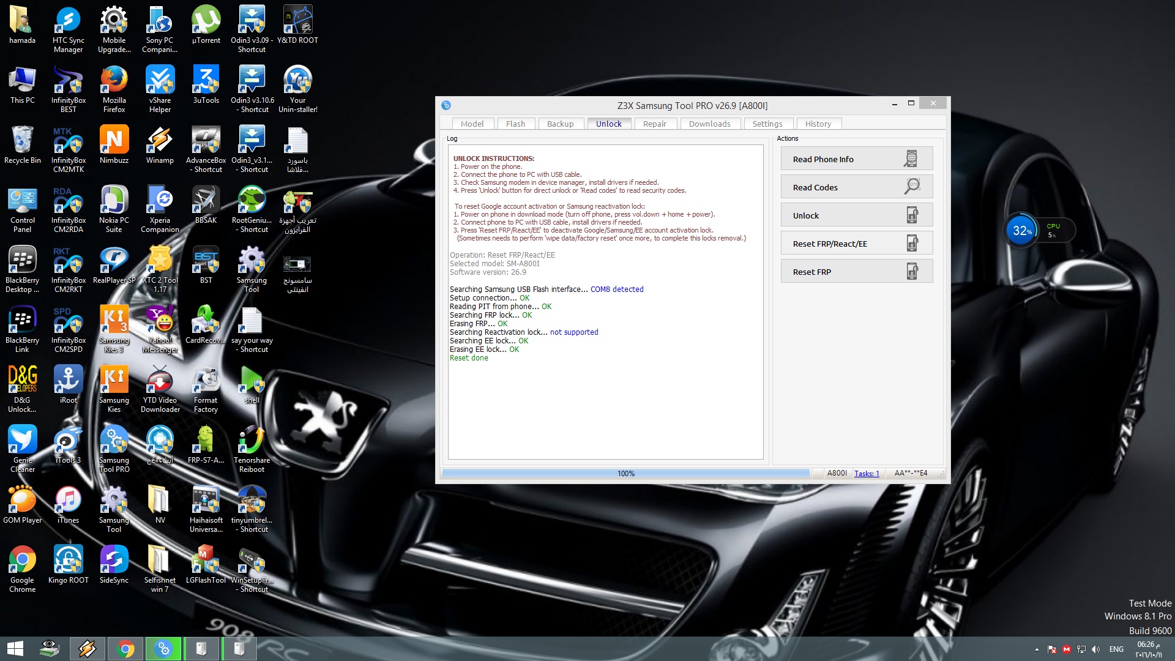Screen dimensions: 1175x661
Task: Select the InfinityBox BEST desktop icon
Action: pos(68,90)
